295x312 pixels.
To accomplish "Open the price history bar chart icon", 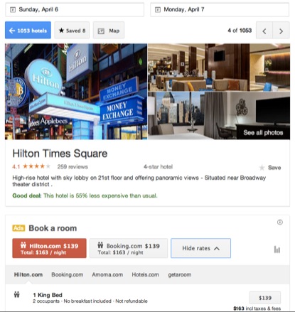I will point(277,249).
